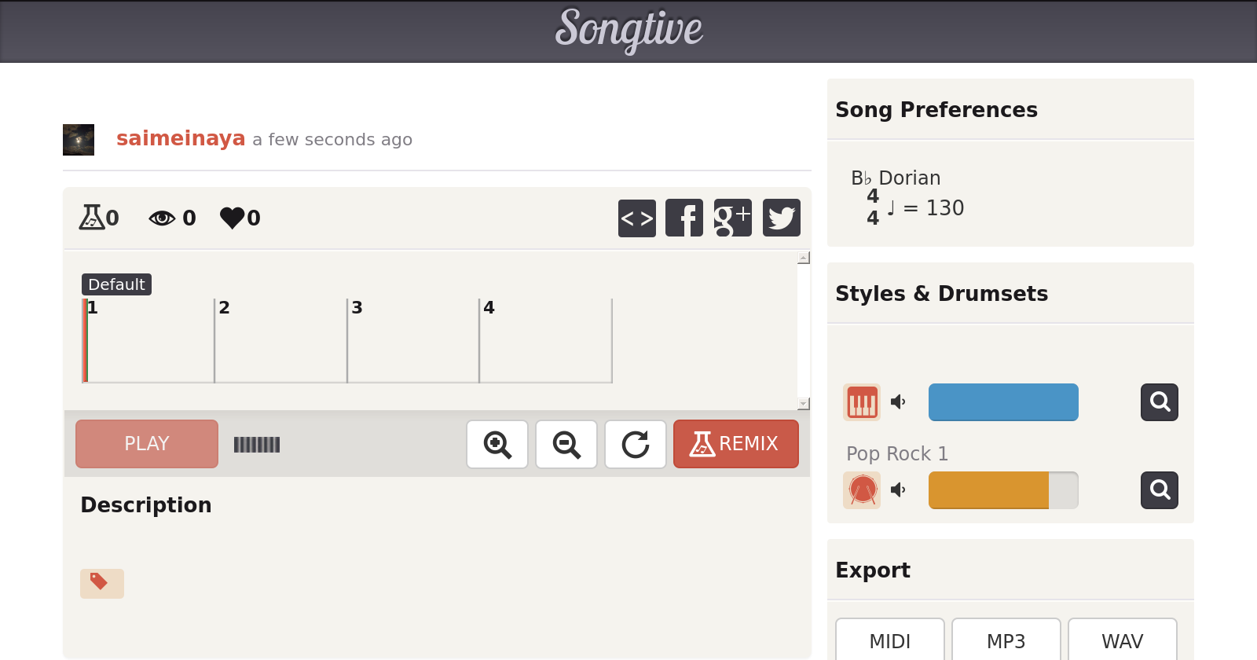Image resolution: width=1257 pixels, height=660 pixels.
Task: Share the song on Google Plus
Action: pyautogui.click(x=732, y=218)
